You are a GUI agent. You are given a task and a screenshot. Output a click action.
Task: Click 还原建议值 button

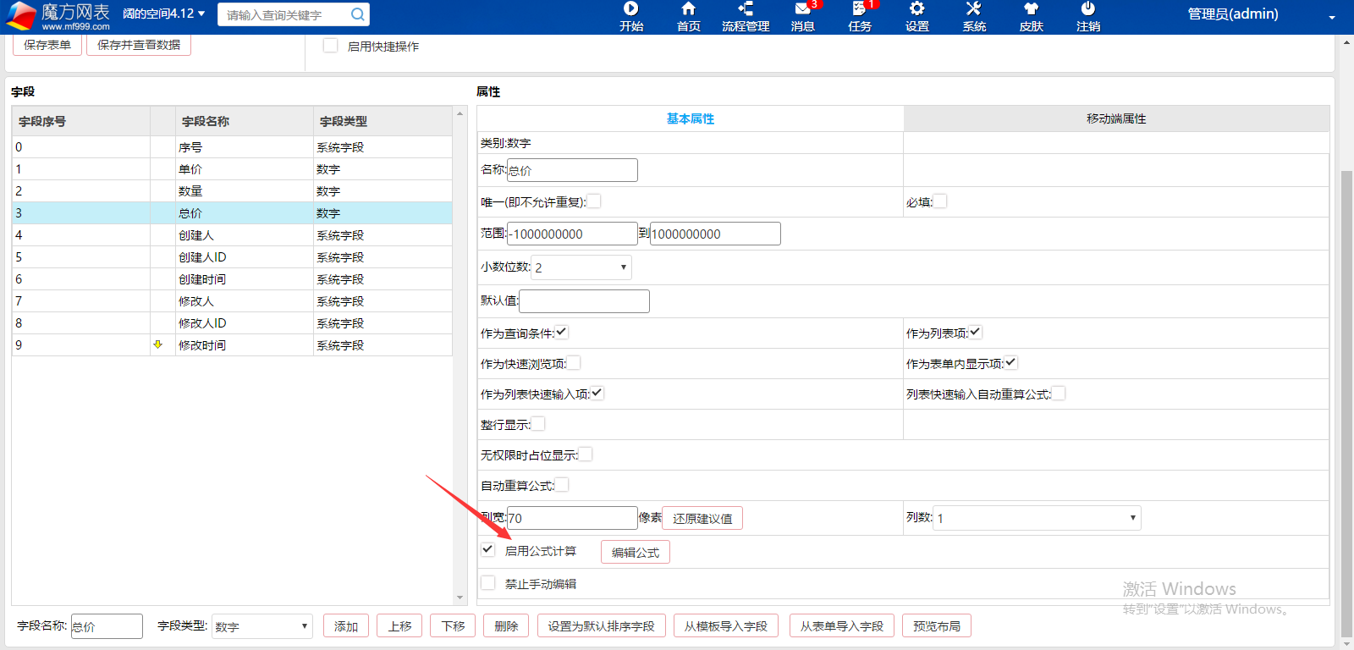702,518
